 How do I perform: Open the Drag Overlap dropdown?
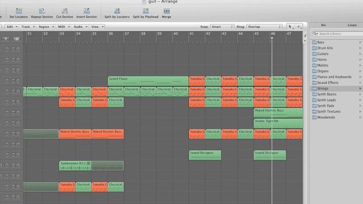[264, 27]
